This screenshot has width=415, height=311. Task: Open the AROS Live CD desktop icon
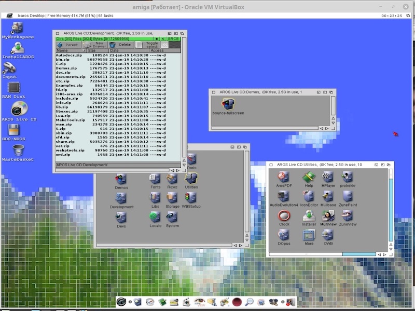click(x=19, y=109)
